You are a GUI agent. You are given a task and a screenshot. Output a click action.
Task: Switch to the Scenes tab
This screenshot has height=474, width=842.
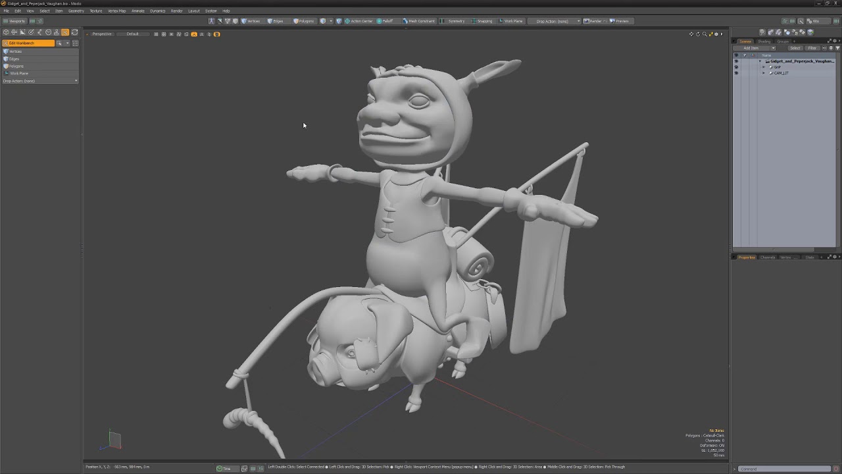tap(745, 41)
